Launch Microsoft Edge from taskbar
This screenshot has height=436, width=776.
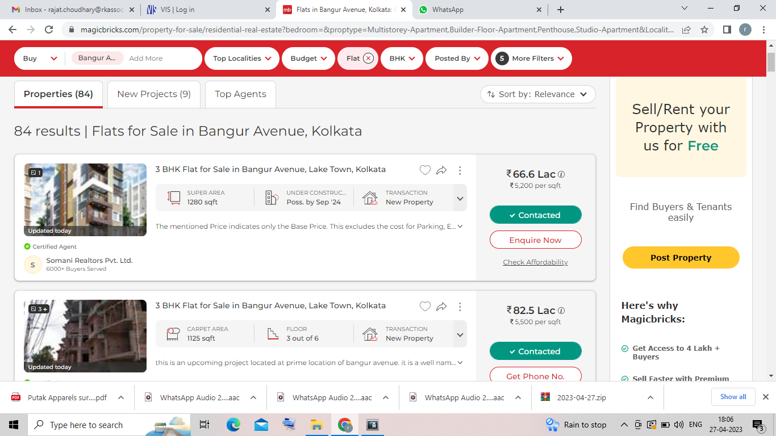click(x=233, y=425)
